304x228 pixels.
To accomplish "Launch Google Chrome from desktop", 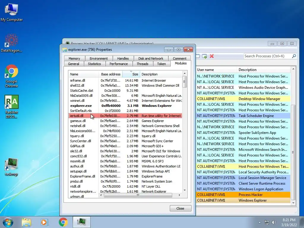I will click(12, 76).
